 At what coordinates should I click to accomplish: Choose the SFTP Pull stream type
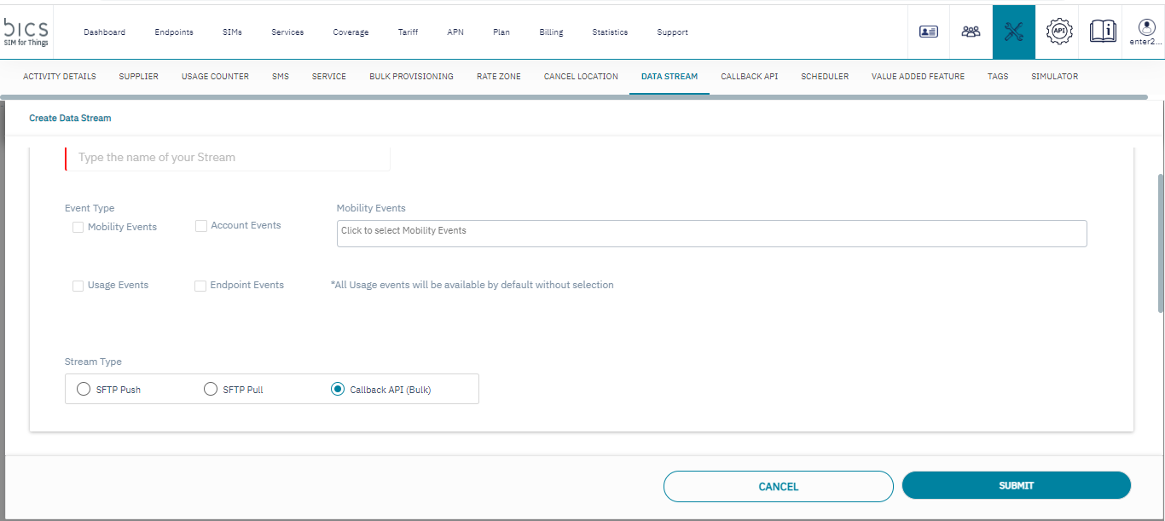[211, 390]
